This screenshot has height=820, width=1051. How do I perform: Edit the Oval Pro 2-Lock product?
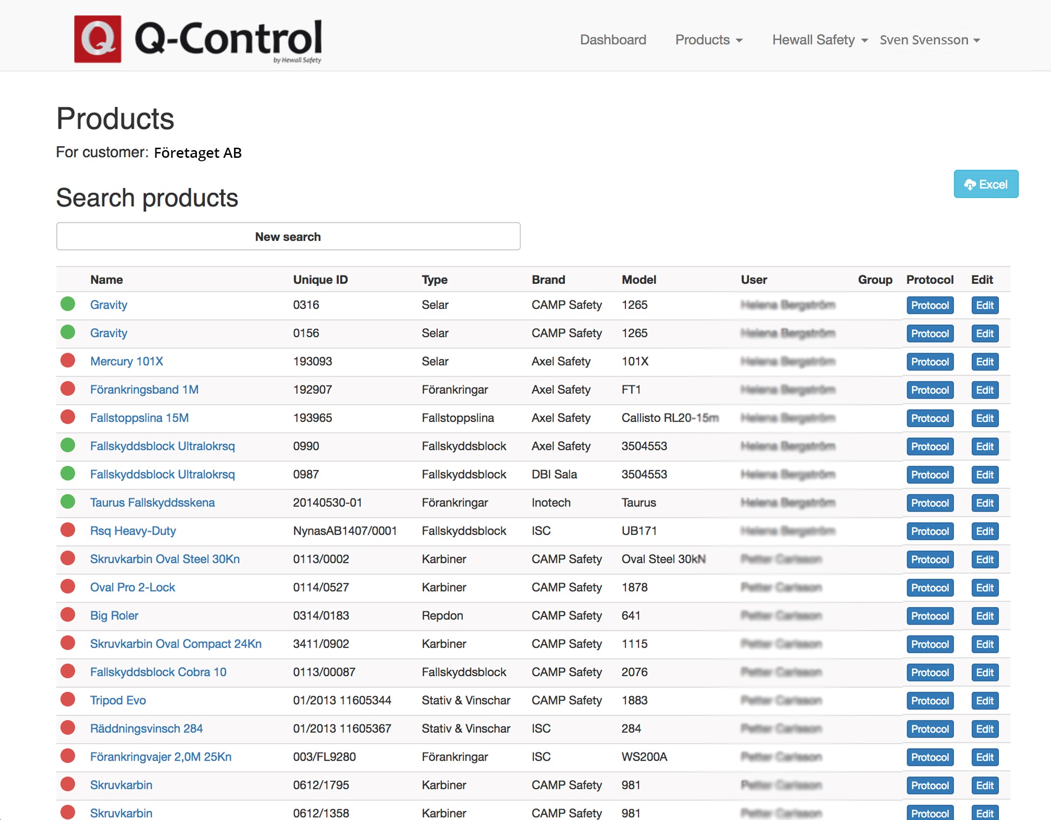(984, 588)
